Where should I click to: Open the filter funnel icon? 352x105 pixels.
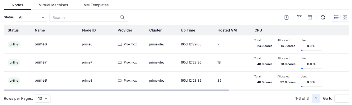click(299, 17)
